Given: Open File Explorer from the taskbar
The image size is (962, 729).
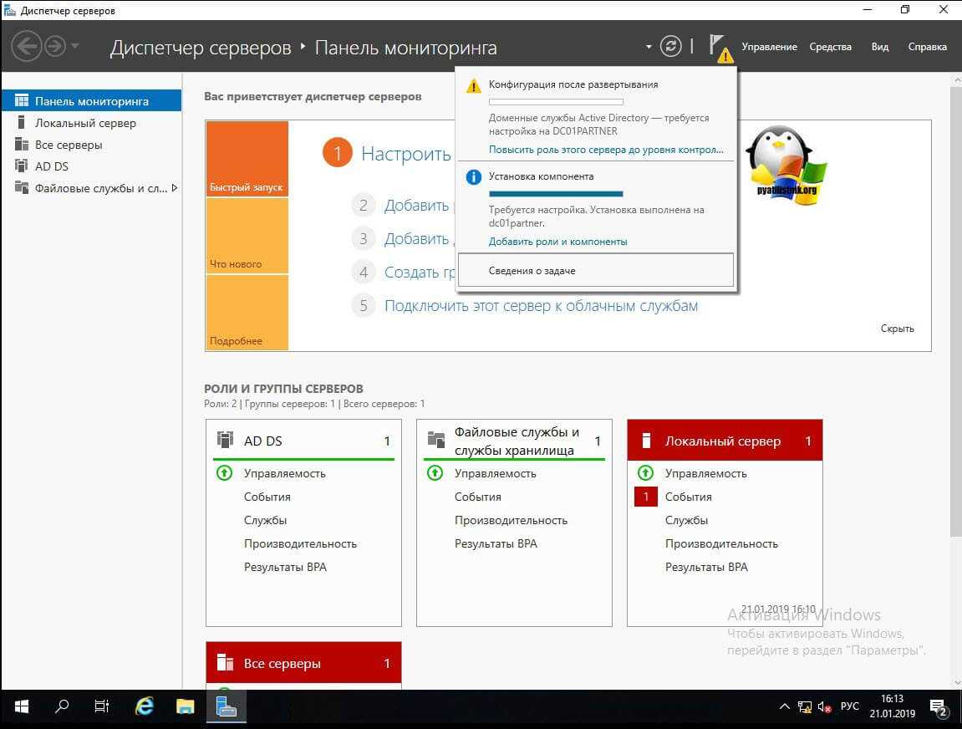Looking at the screenshot, I should tap(186, 706).
